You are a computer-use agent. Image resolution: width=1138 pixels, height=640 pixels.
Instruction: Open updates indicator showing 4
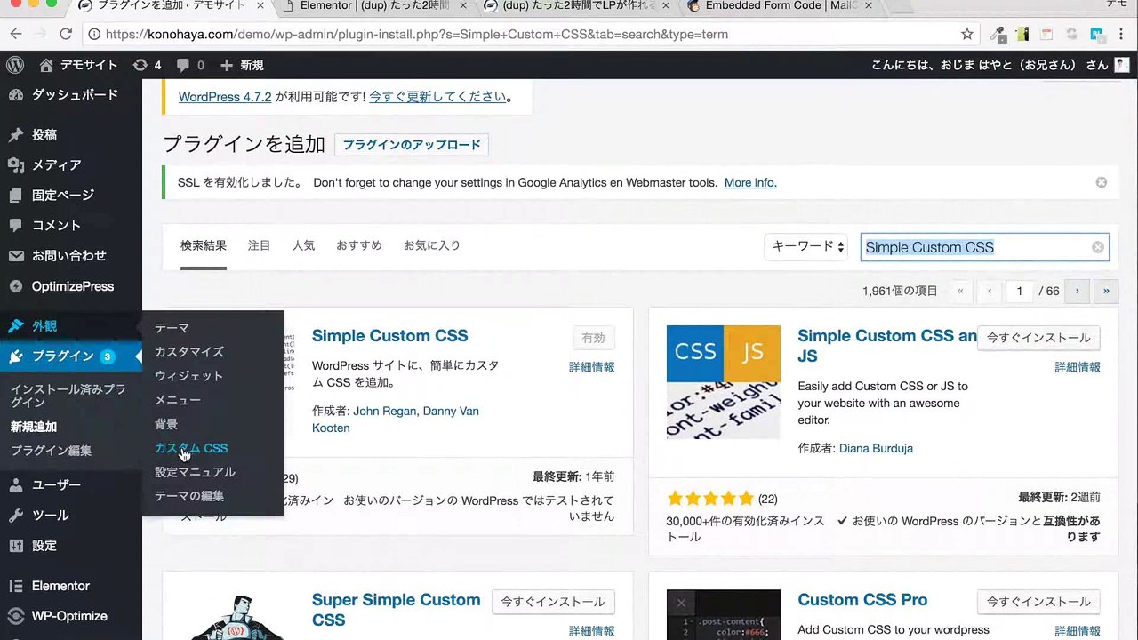[147, 65]
